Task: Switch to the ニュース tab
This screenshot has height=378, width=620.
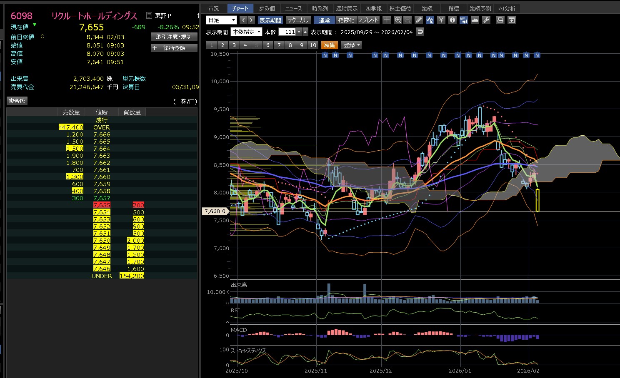Action: coord(293,8)
